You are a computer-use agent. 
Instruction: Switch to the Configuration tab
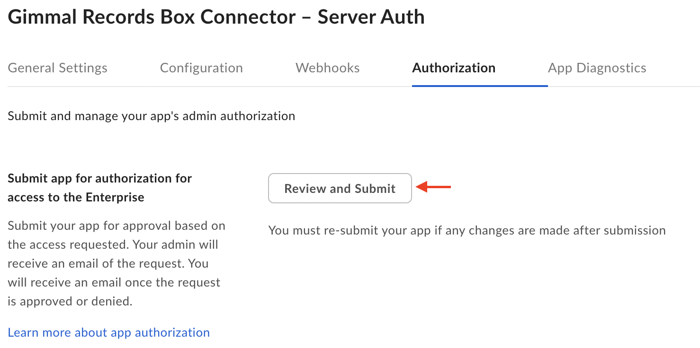pyautogui.click(x=201, y=68)
